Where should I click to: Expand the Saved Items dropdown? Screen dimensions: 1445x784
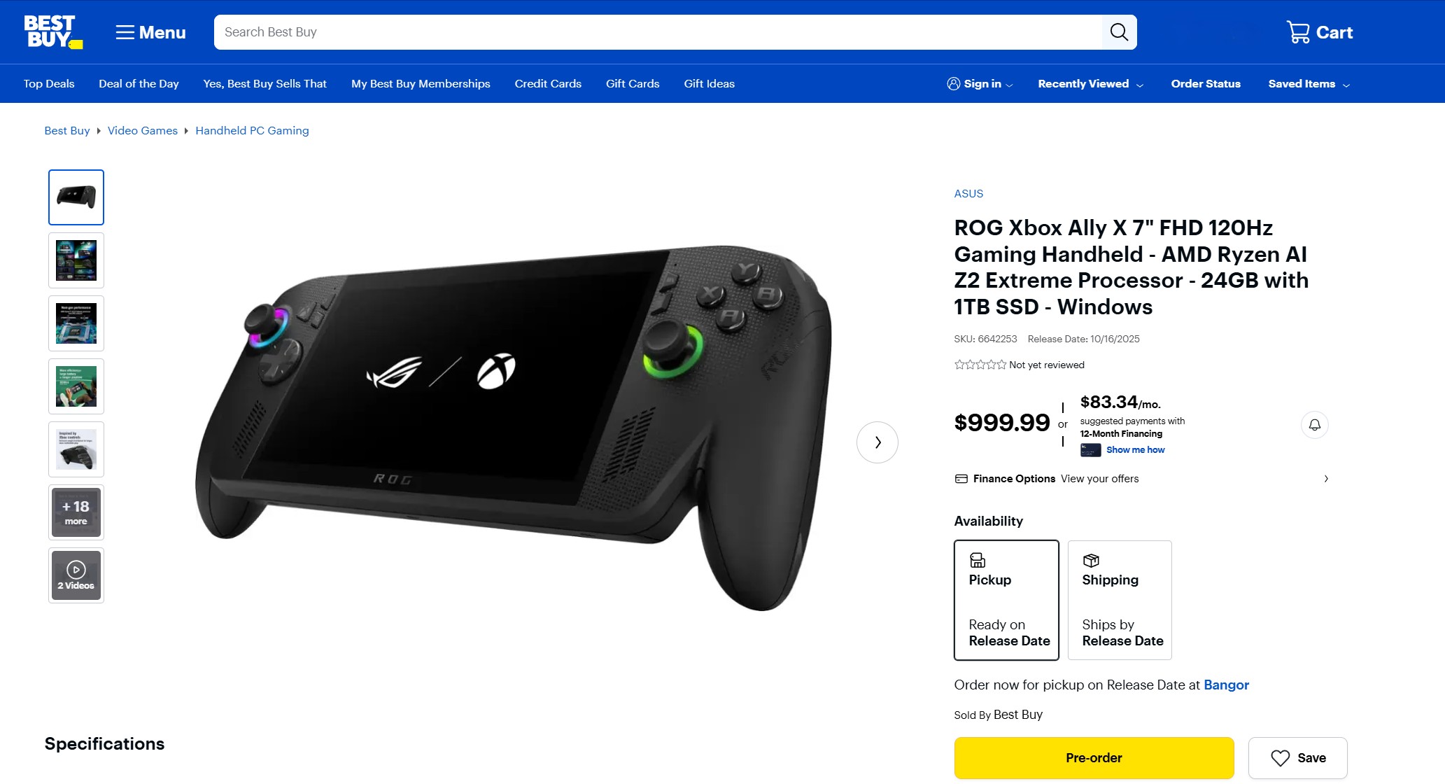[x=1309, y=84]
